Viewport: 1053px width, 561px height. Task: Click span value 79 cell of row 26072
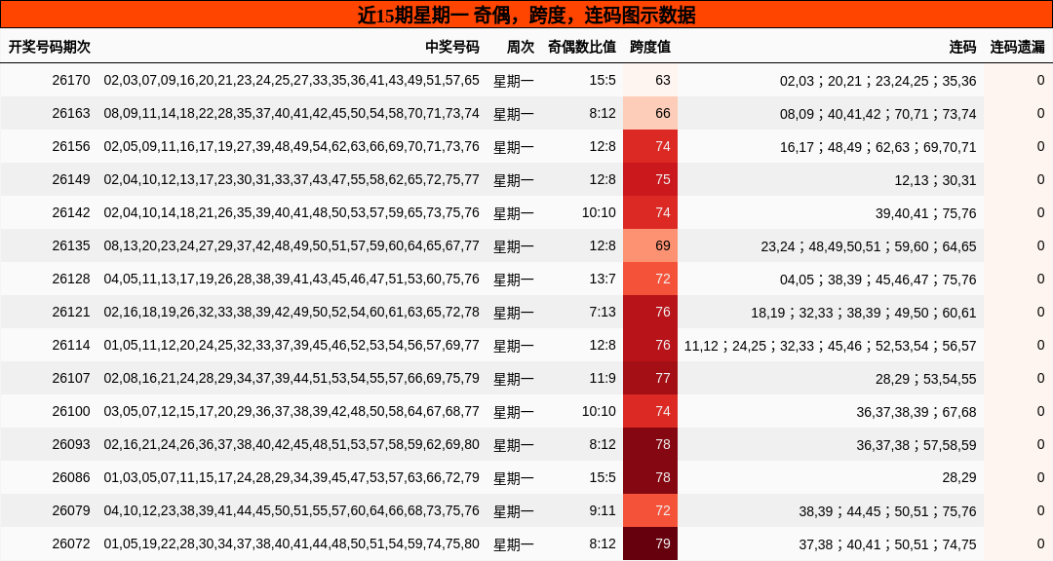tap(650, 543)
